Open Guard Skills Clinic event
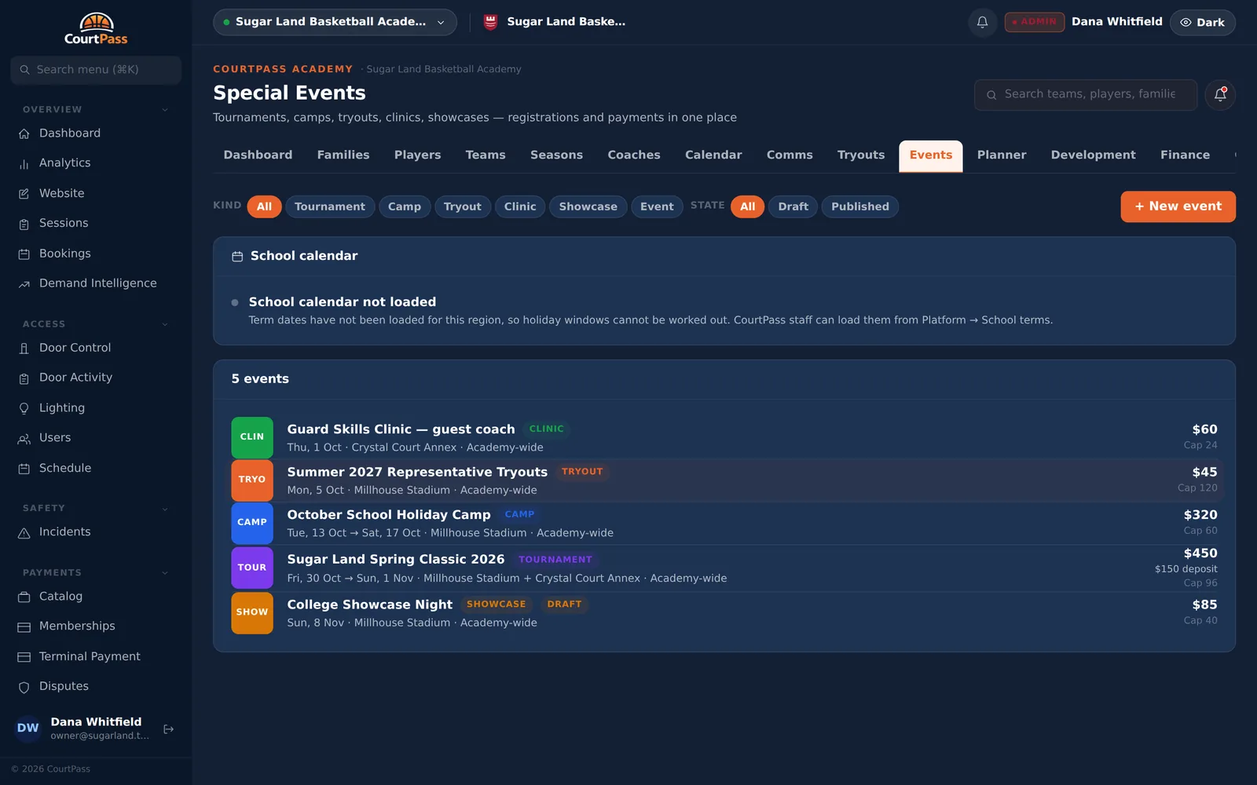Screen dimensions: 1257x785 click(724, 437)
